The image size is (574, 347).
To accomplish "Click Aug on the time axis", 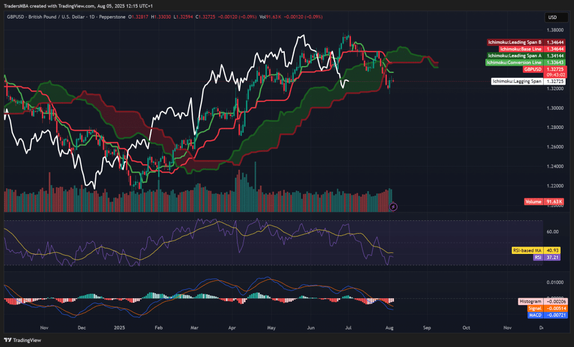I will click(390, 327).
